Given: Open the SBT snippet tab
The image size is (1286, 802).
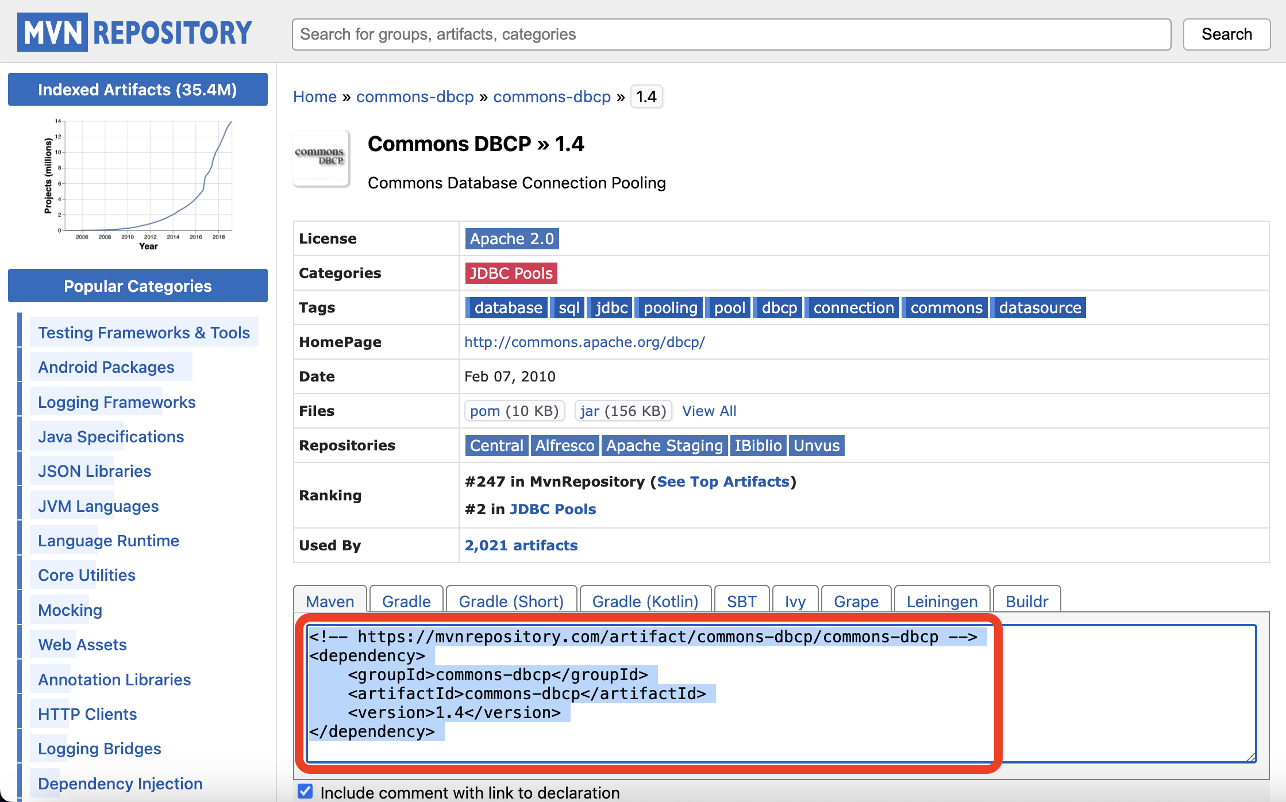Looking at the screenshot, I should pos(741,601).
